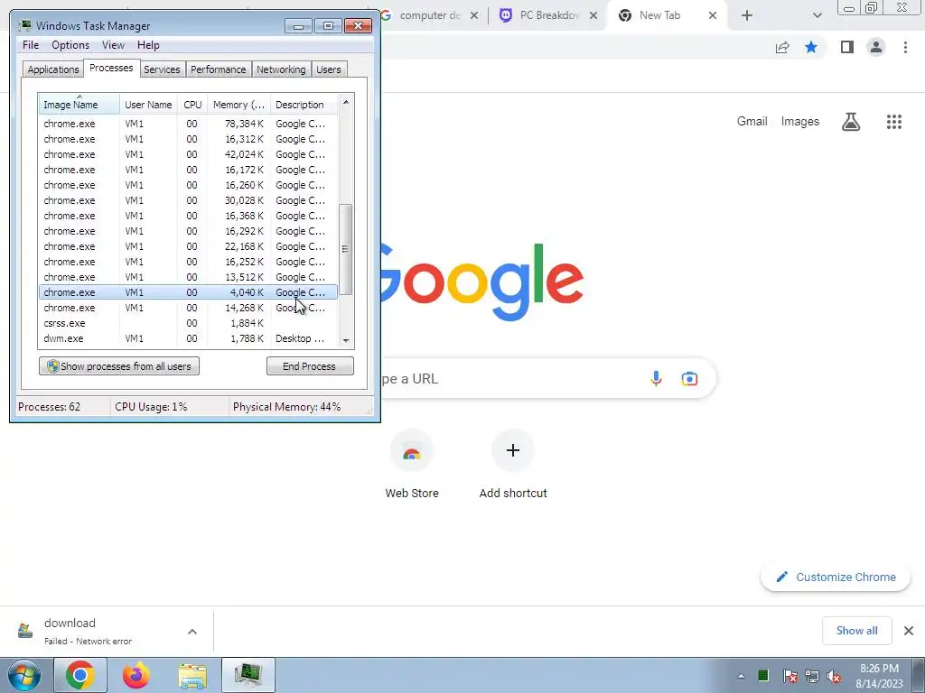
Task: Dismiss the downloads bar
Action: point(909,631)
